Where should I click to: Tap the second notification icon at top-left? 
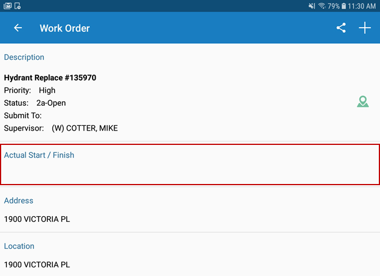(x=18, y=6)
